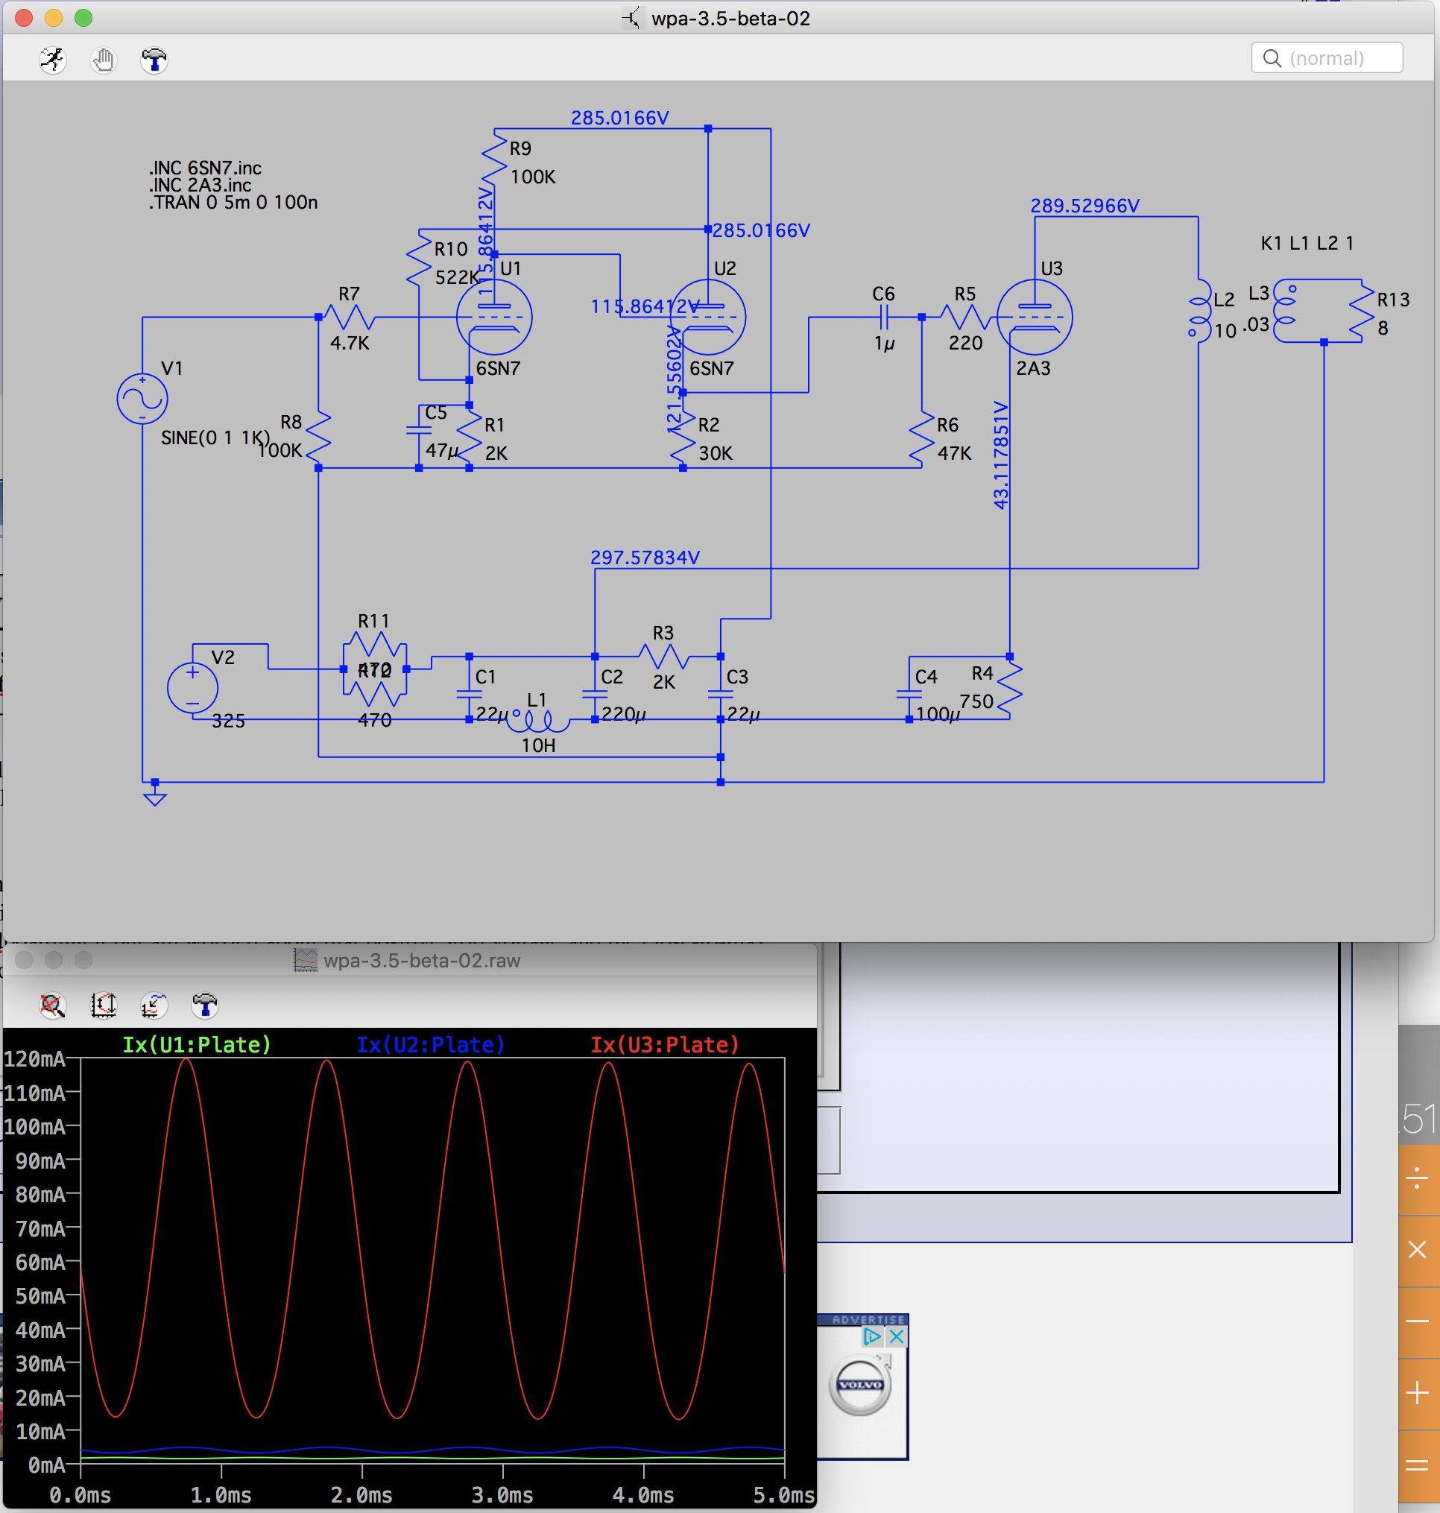
Task: Click the wpa-3.5-beta-02.raw title file icon
Action: click(x=306, y=960)
